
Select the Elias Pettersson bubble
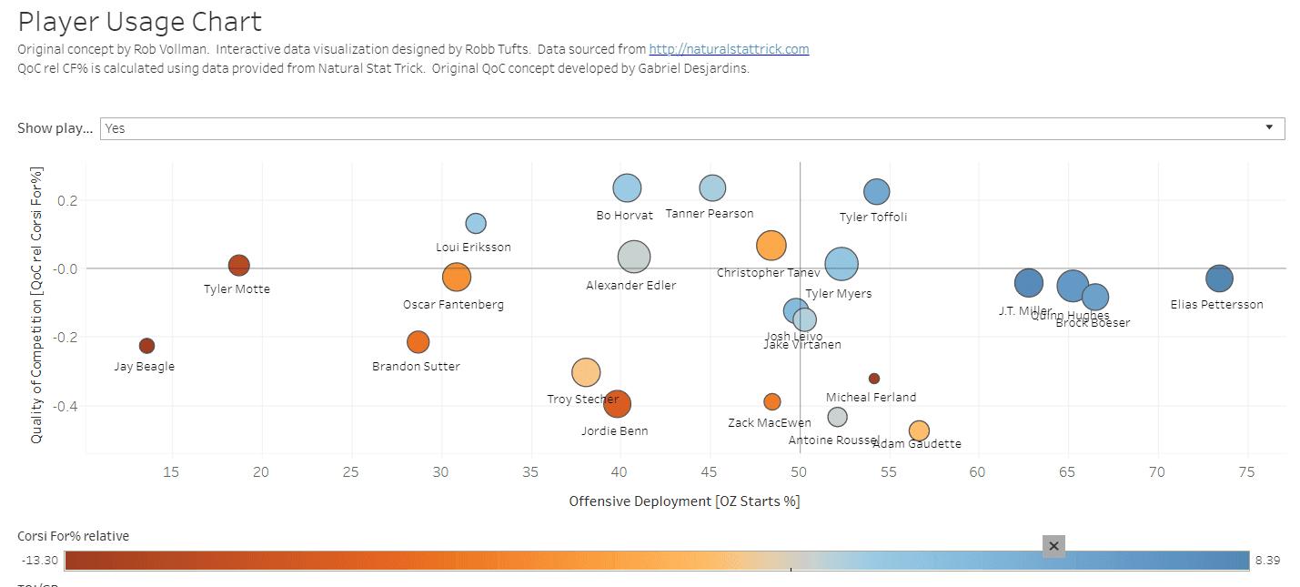tap(1219, 279)
